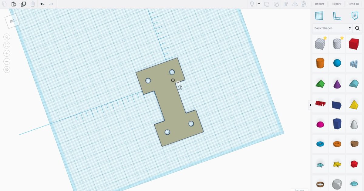Image resolution: width=364 pixels, height=191 pixels.
Task: Select the Ruler tool
Action: tap(337, 16)
